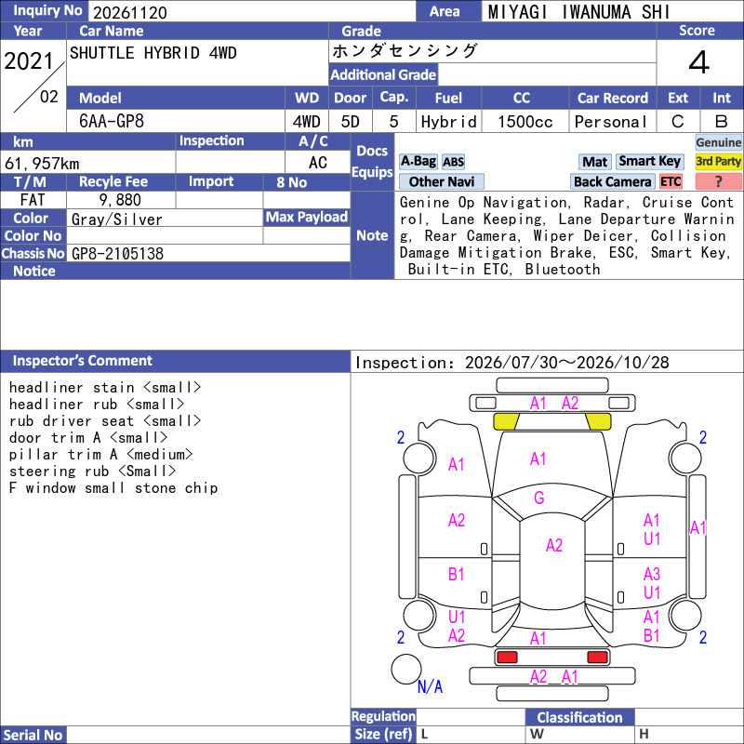Click the W size field
Viewport: 744px width, 744px height.
click(x=579, y=735)
